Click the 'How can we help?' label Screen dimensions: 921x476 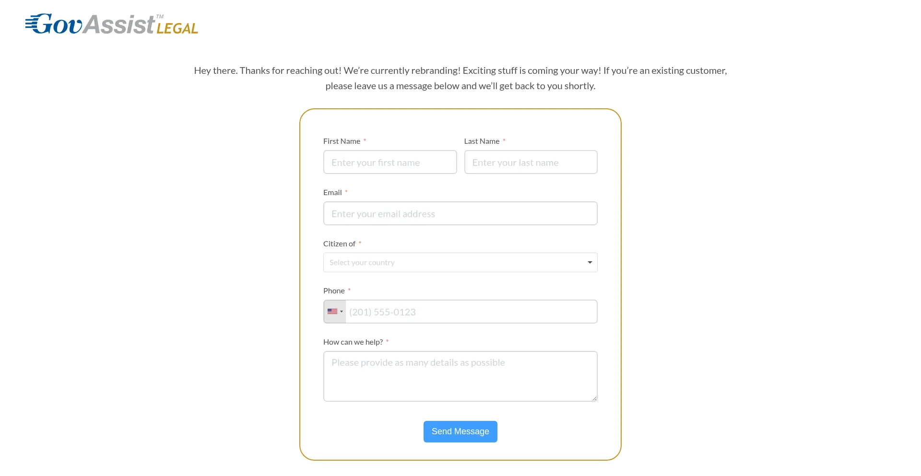353,342
